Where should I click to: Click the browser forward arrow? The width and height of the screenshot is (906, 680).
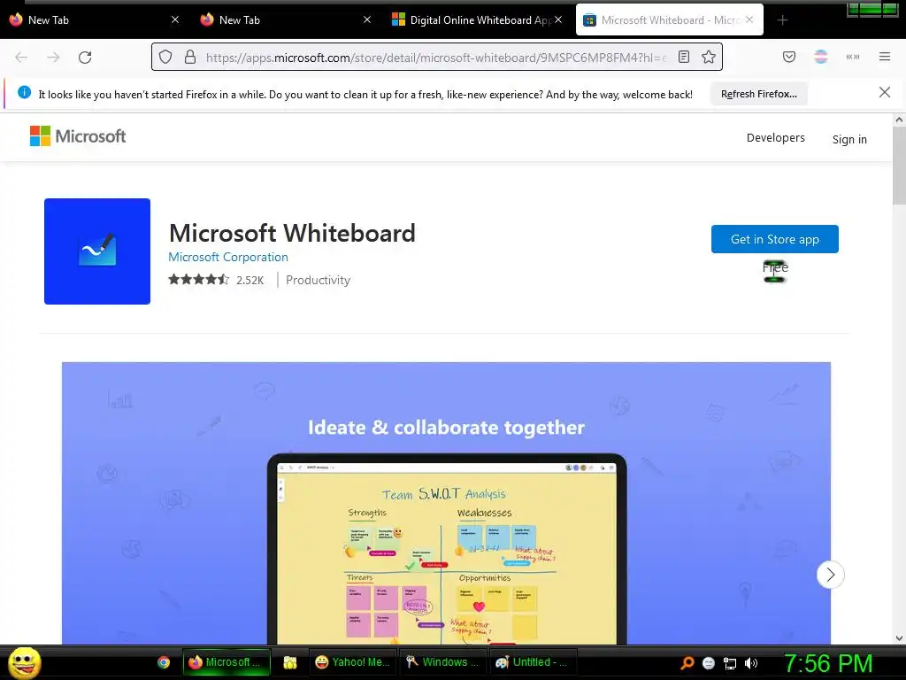(x=53, y=58)
